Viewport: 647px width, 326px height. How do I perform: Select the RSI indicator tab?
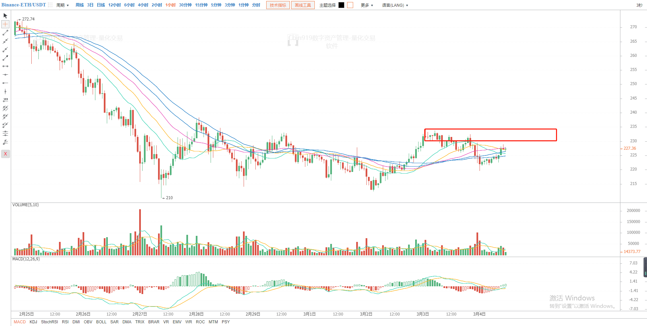(x=65, y=322)
